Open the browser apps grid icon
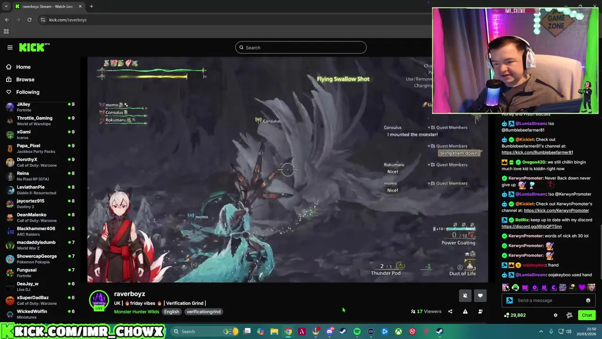 click(x=6, y=32)
